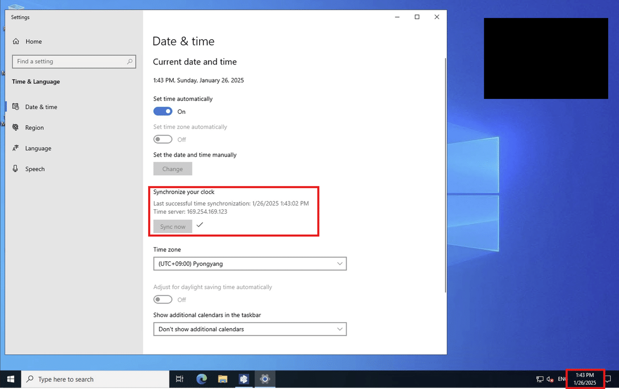Click the Change button for manual time
The image size is (619, 389).
pos(172,168)
